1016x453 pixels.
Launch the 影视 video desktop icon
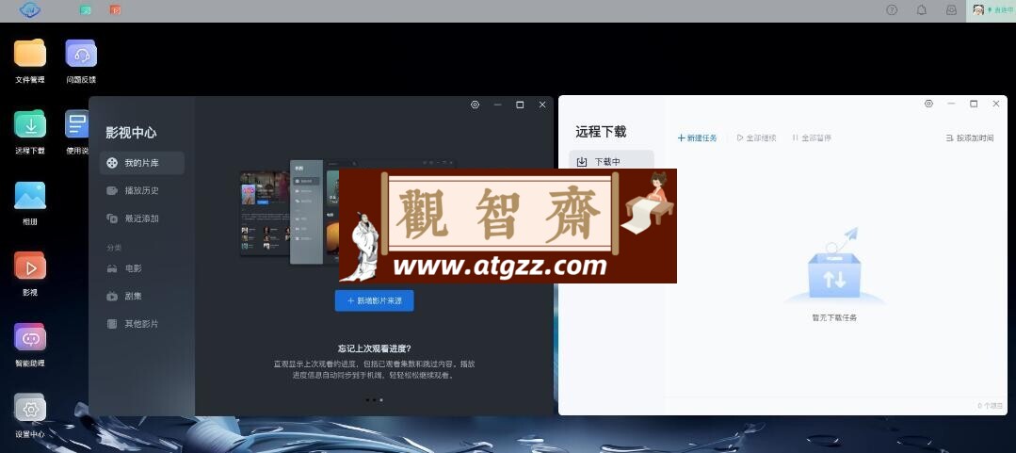(30, 266)
